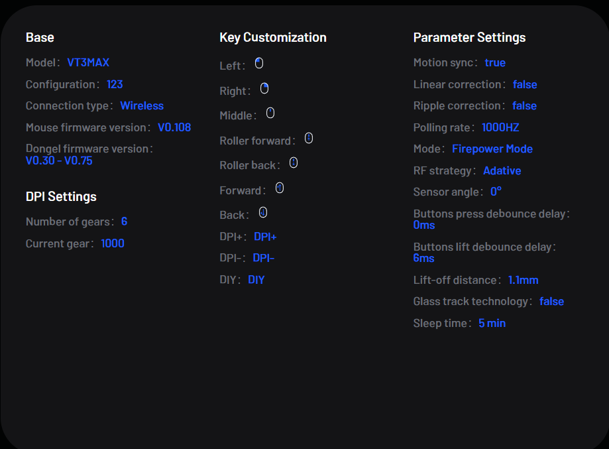This screenshot has height=449, width=609.
Task: Click the Polling rate 1000HZ value
Action: 500,127
